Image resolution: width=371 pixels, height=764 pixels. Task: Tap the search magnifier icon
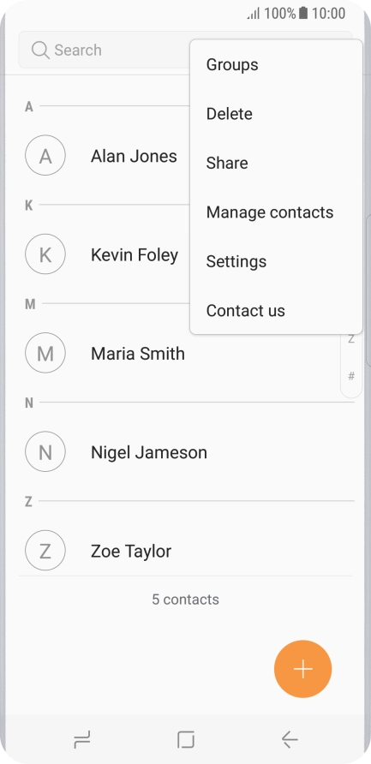click(40, 50)
